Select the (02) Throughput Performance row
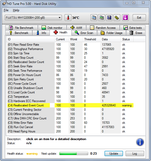The height and width of the screenshot is (161, 151). click(70, 49)
